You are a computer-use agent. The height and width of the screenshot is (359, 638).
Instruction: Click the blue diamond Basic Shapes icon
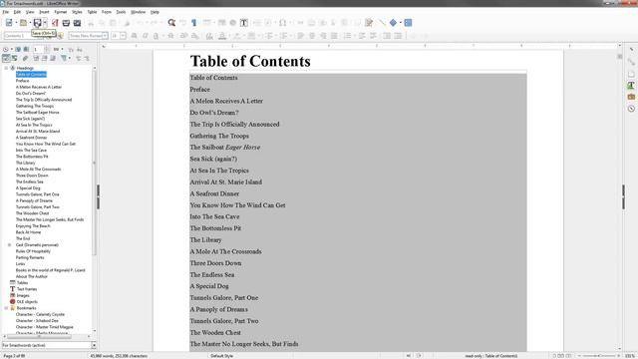pos(393,23)
